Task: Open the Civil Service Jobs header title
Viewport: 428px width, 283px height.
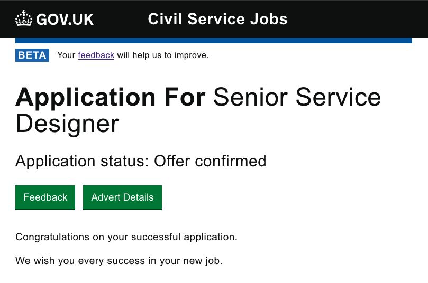Action: click(217, 20)
